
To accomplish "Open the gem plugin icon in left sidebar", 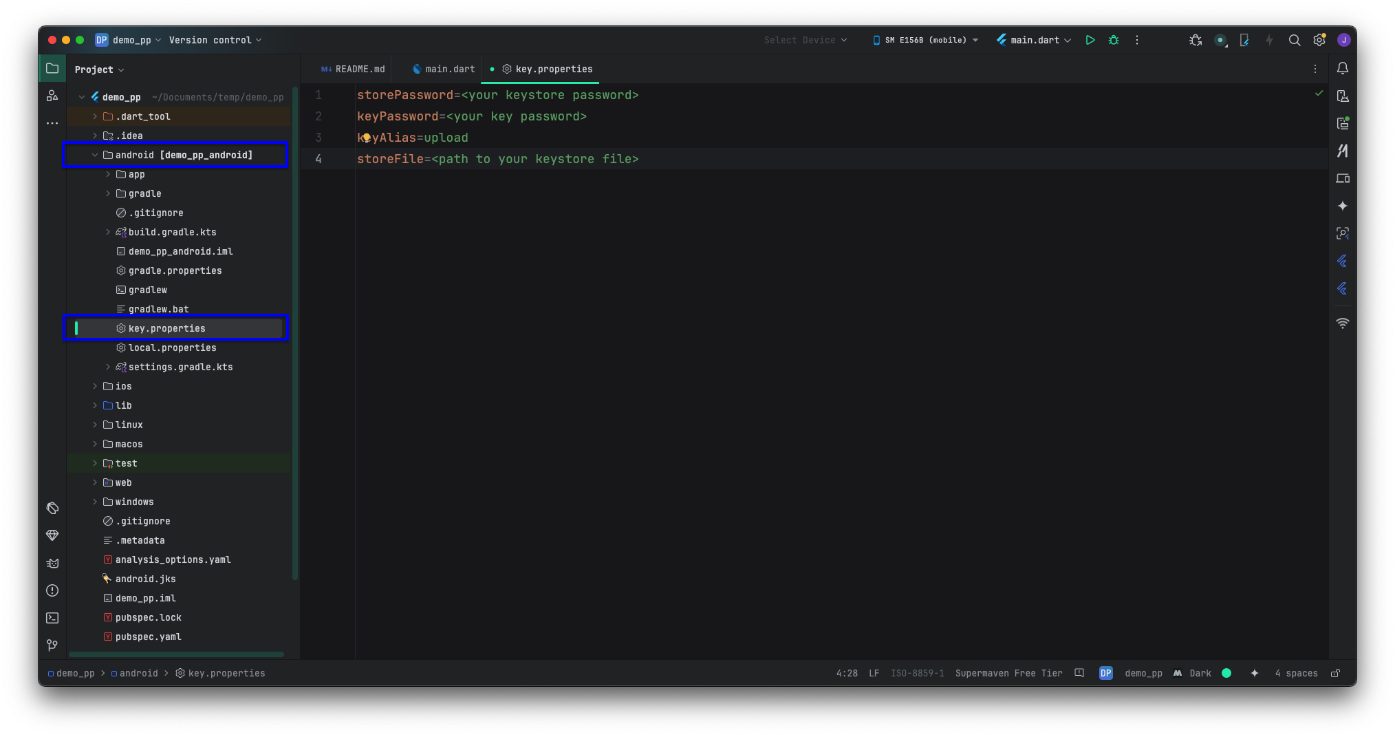I will coord(52,535).
